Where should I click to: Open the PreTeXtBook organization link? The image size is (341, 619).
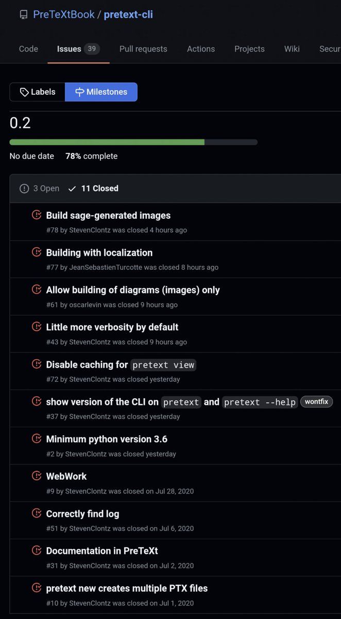click(x=64, y=14)
